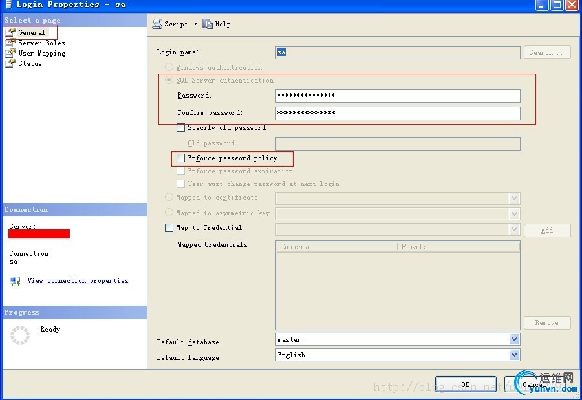The image size is (582, 400).
Task: Click the Script toolbar label
Action: click(176, 24)
